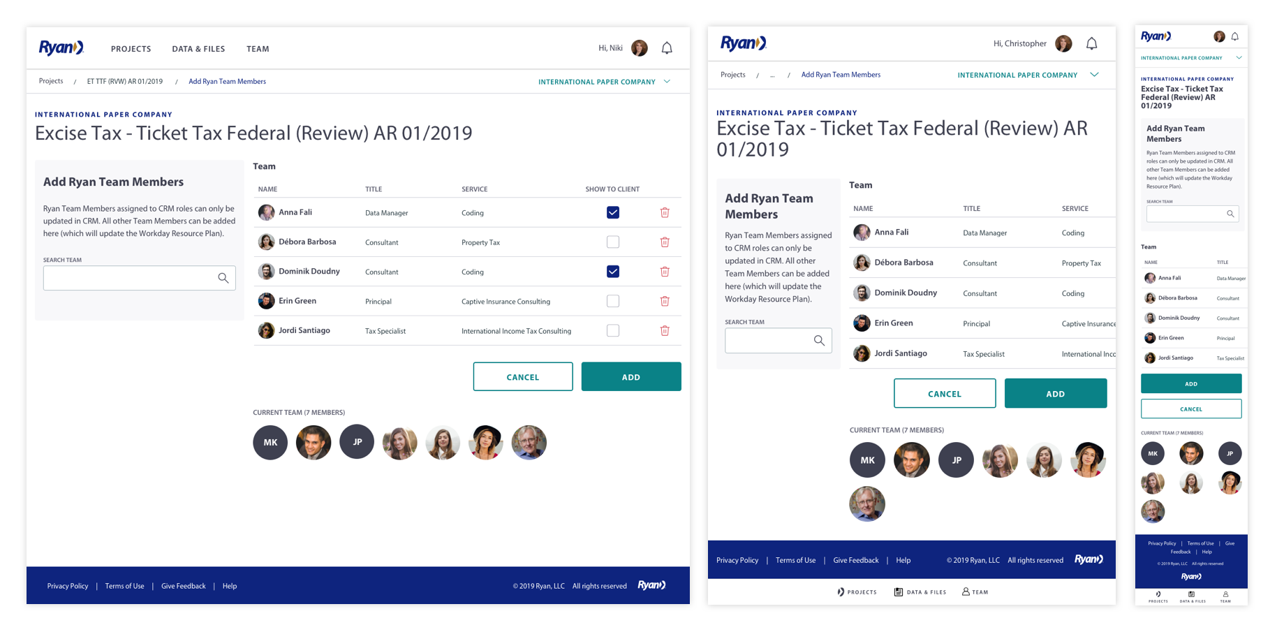Click JP avatar in desktop current team
The width and height of the screenshot is (1284, 632).
click(357, 442)
